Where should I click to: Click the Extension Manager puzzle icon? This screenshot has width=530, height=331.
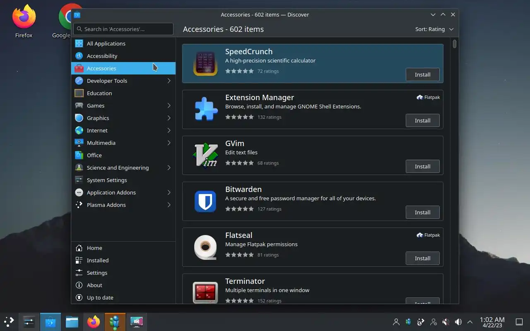[205, 109]
